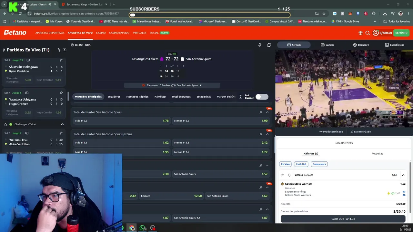The image size is (413, 232).
Task: Click the bell on Simple S/20.00 bet
Action: (289, 175)
